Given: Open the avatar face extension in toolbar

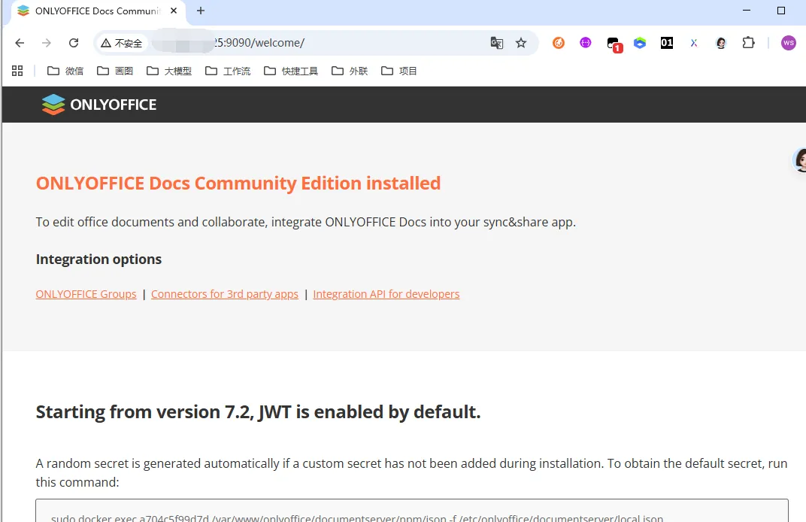Looking at the screenshot, I should pos(721,43).
